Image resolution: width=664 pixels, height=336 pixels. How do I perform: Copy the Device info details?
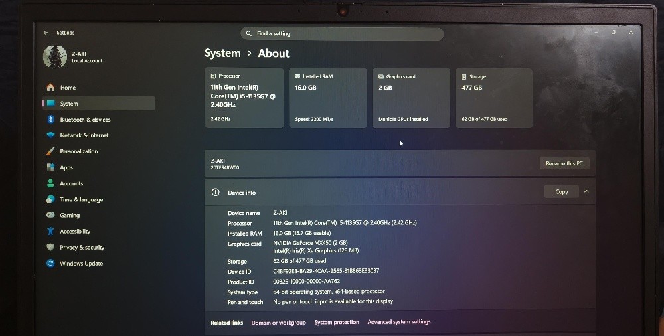point(562,191)
